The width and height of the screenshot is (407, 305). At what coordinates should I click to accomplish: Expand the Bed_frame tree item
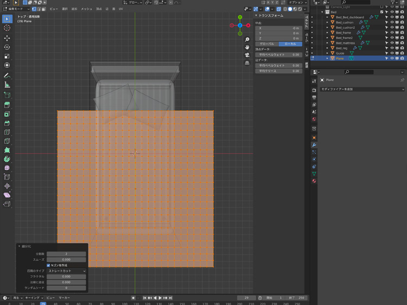[x=327, y=33]
